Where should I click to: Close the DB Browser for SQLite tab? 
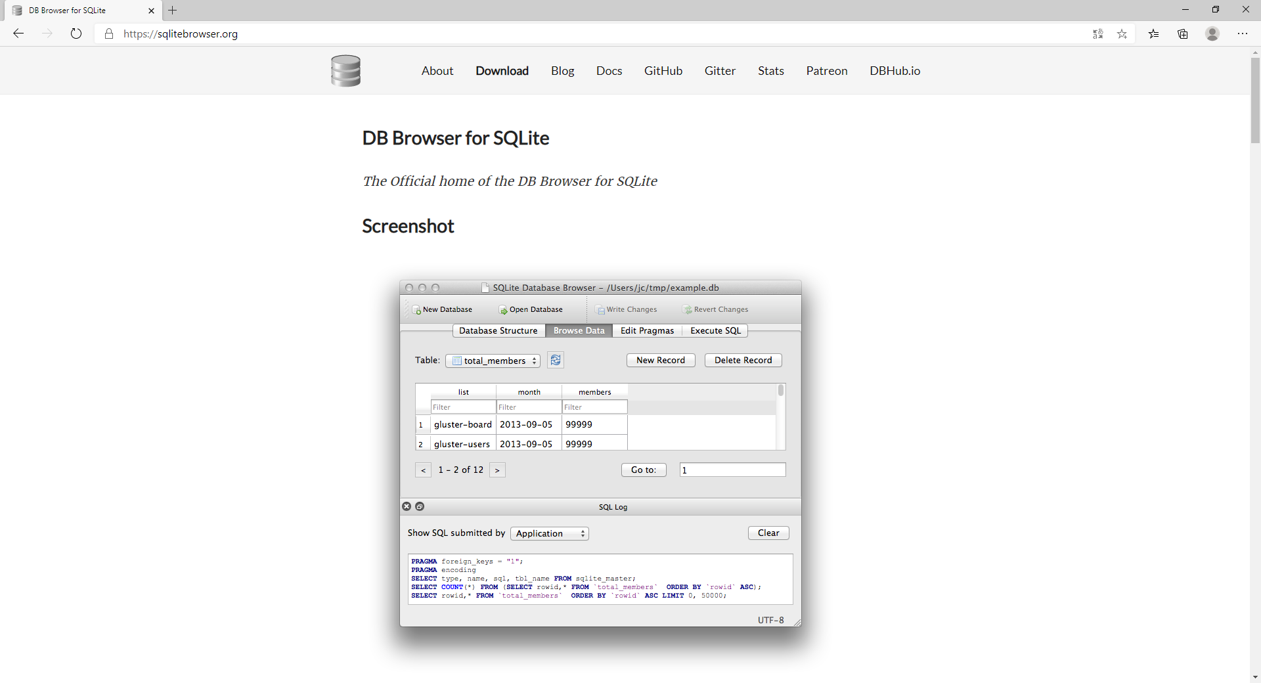(x=151, y=11)
